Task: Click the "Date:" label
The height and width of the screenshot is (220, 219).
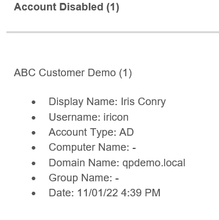Action: pyautogui.click(x=61, y=193)
